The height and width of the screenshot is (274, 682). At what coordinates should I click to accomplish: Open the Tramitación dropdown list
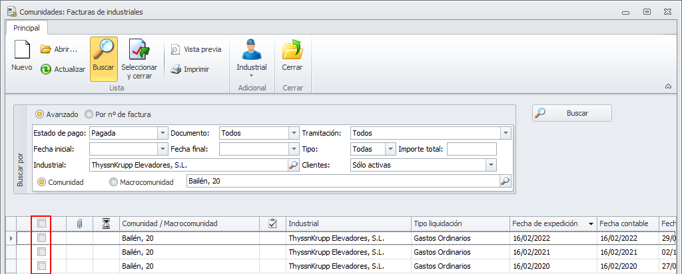pos(506,133)
